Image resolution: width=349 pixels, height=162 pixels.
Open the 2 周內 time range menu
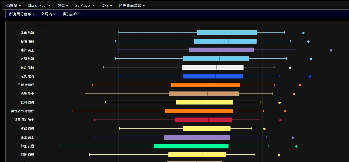(x=48, y=14)
